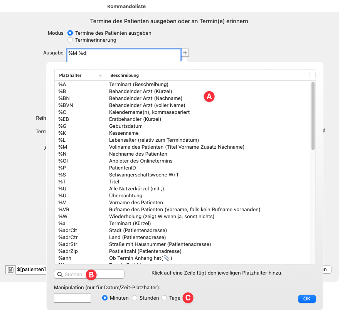Select row %T Titel
The height and width of the screenshot is (312, 340).
[x=183, y=181]
